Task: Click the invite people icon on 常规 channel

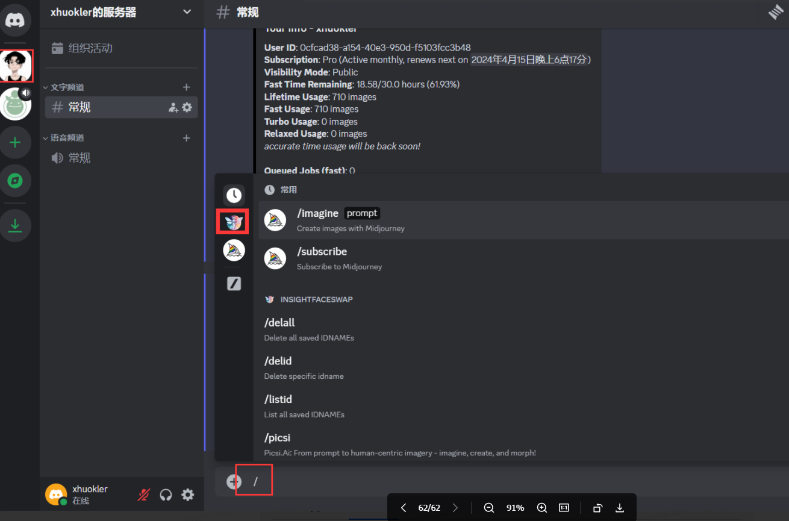Action: 173,107
